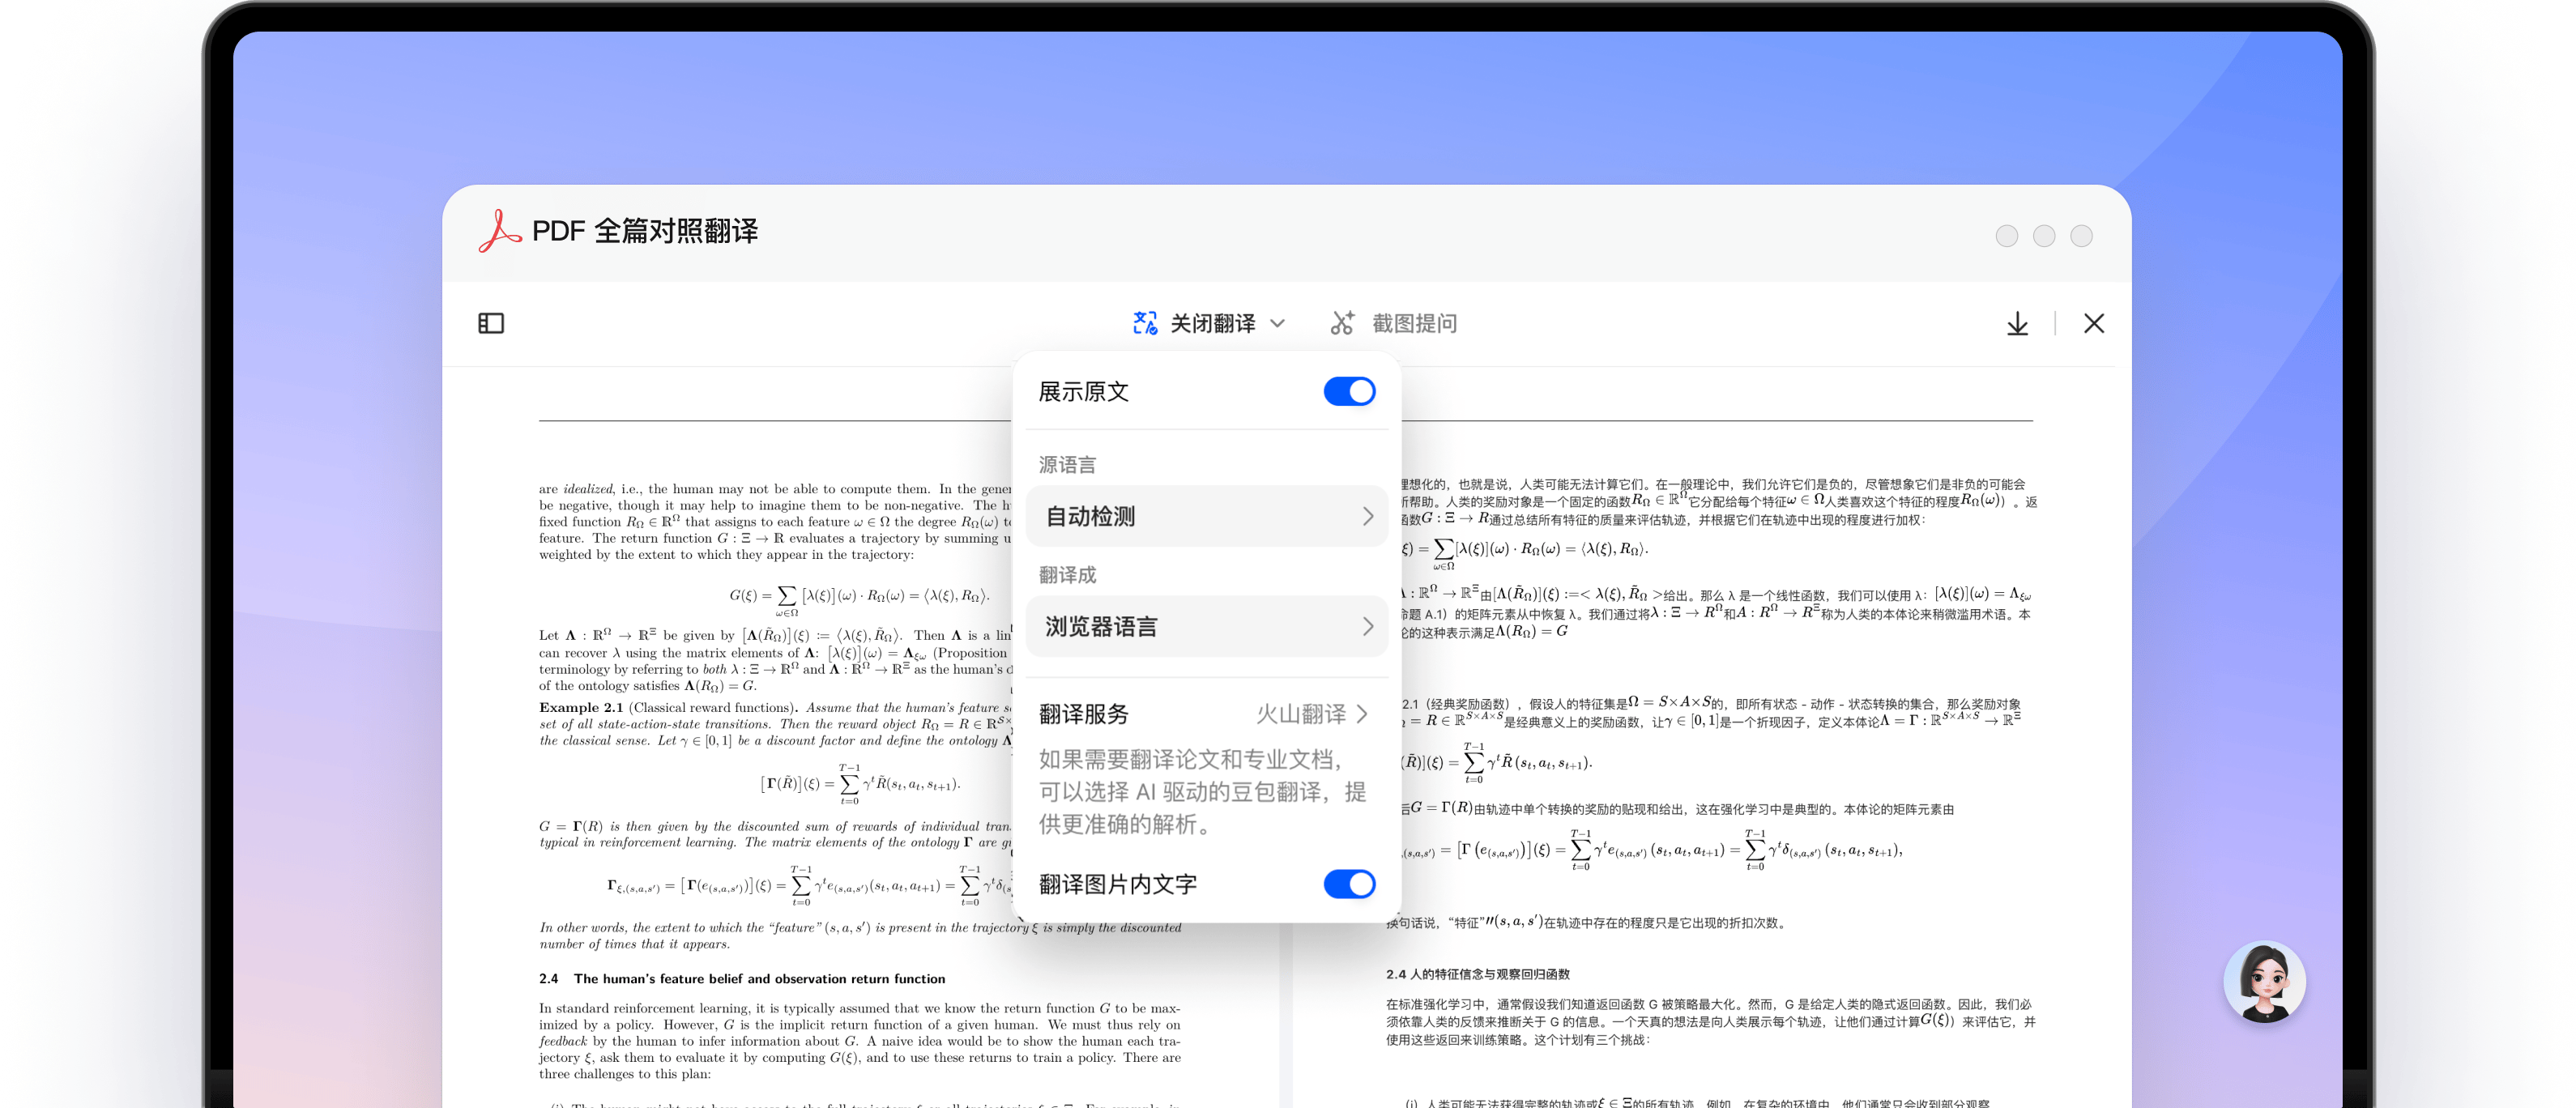This screenshot has height=1108, width=2576.
Task: Click the 翻译服务 row label
Action: click(x=1084, y=714)
